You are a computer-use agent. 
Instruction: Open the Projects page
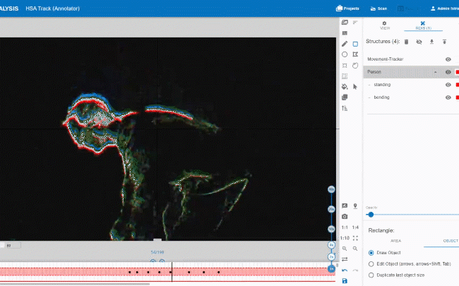click(x=348, y=8)
